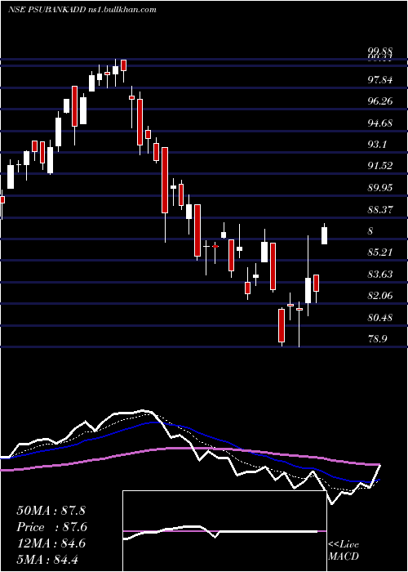Select the 91.52 price level label
The image size is (408, 572).
tap(380, 166)
